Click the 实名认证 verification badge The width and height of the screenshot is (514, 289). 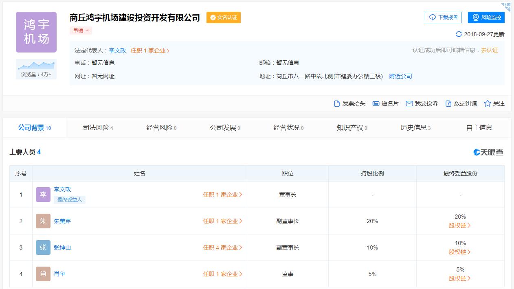click(223, 18)
